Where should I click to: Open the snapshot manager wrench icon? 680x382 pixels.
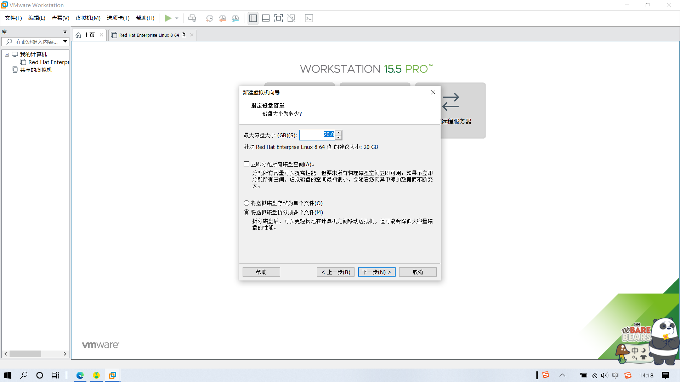point(236,18)
